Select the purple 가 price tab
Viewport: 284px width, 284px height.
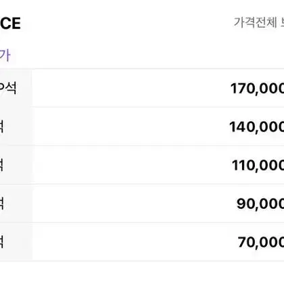[5, 55]
